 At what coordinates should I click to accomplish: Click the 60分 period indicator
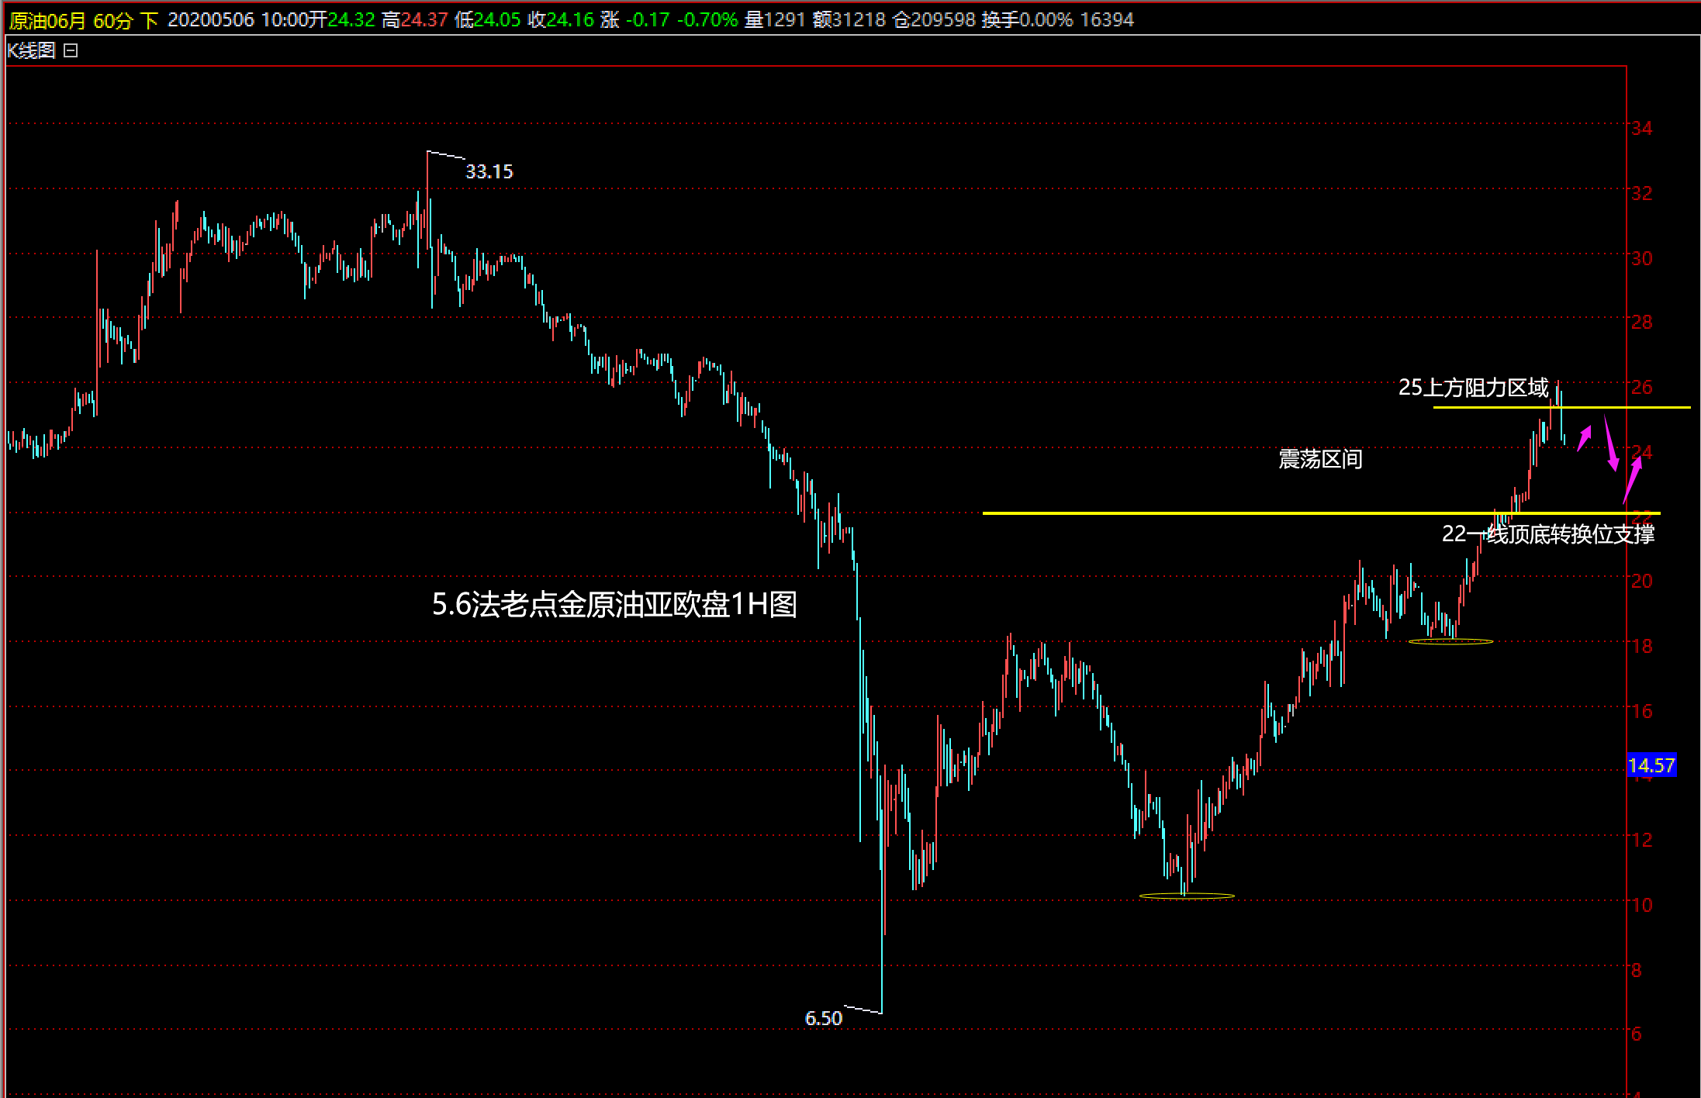click(112, 20)
